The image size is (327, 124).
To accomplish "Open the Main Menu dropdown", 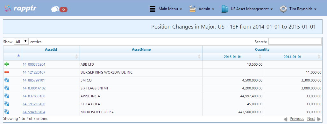I will pos(170,9).
